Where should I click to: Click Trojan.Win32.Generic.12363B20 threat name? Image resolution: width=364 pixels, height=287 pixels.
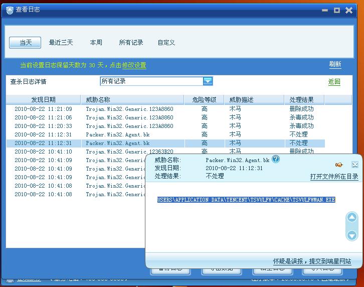(129, 152)
